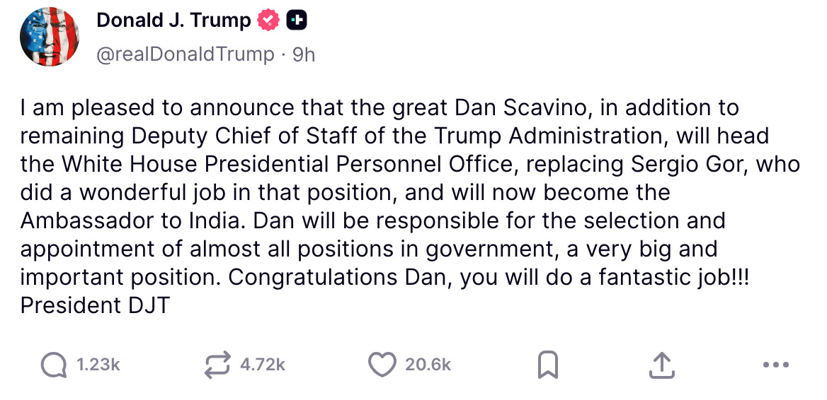View the 4.72k reposts count
This screenshot has height=400, width=827.
262,365
